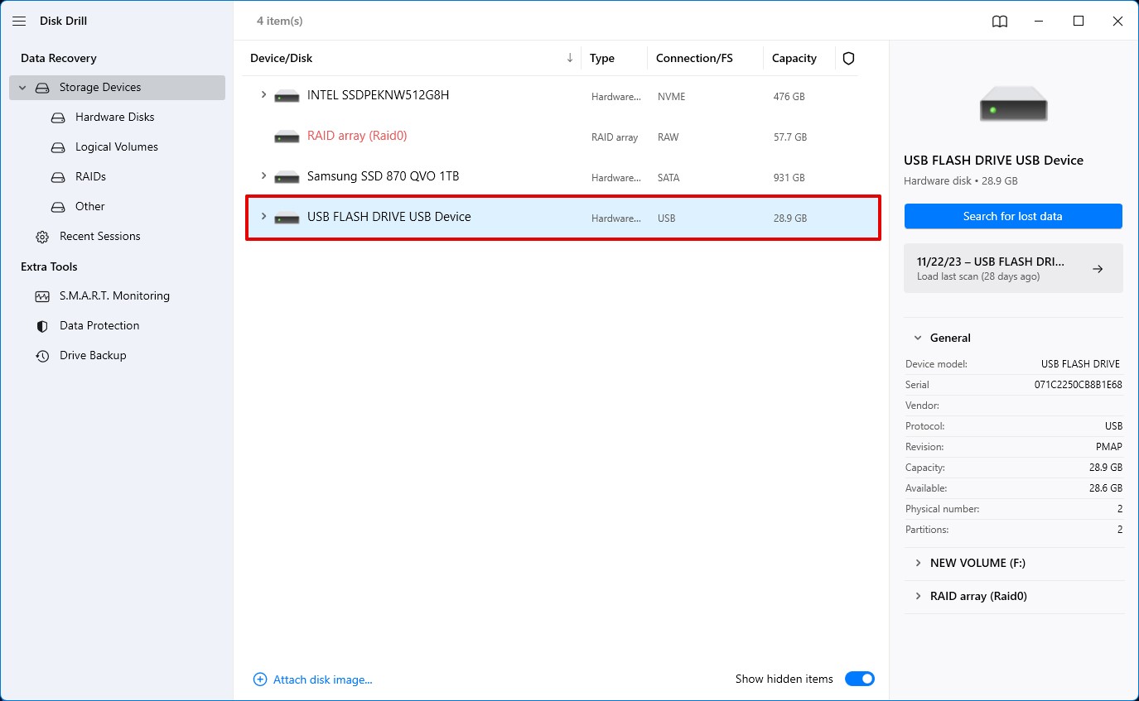Viewport: 1139px width, 701px height.
Task: Collapse the Storage Devices tree node
Action: 22,88
